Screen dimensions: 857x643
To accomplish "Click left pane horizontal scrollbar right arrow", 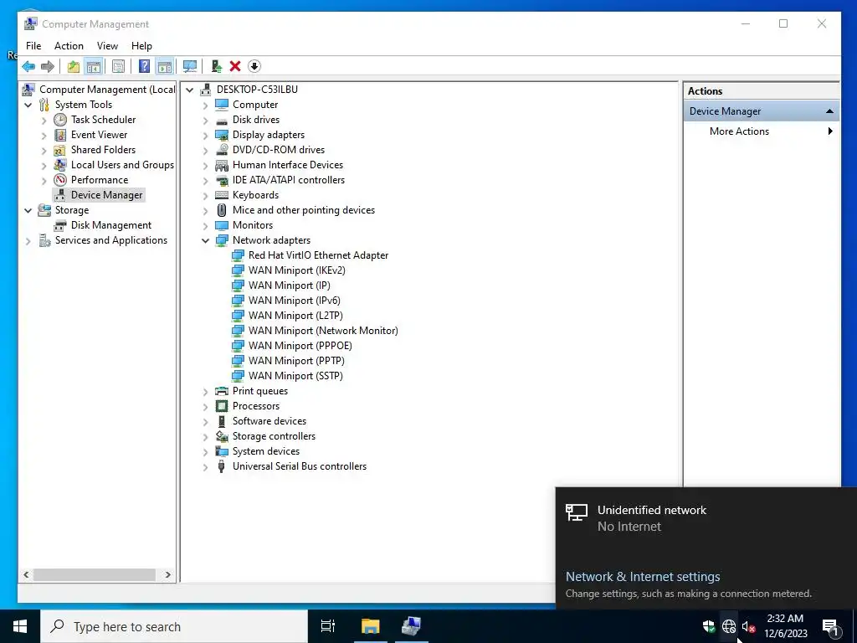I will click(167, 574).
